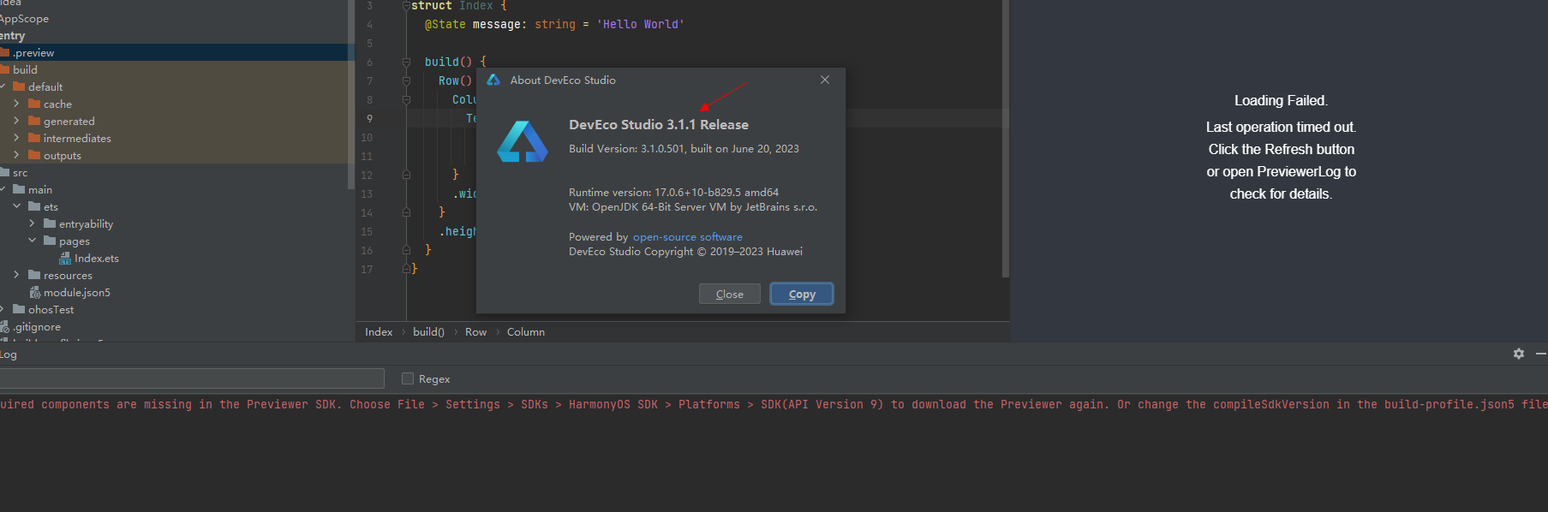
Task: Click the Copy button in About dialog
Action: coord(801,294)
